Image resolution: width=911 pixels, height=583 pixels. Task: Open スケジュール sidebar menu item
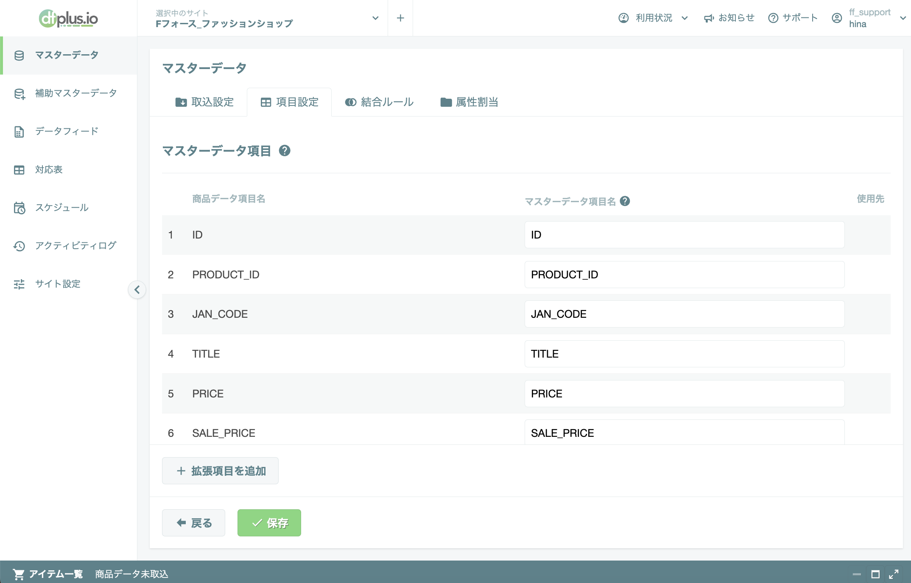[68, 208]
